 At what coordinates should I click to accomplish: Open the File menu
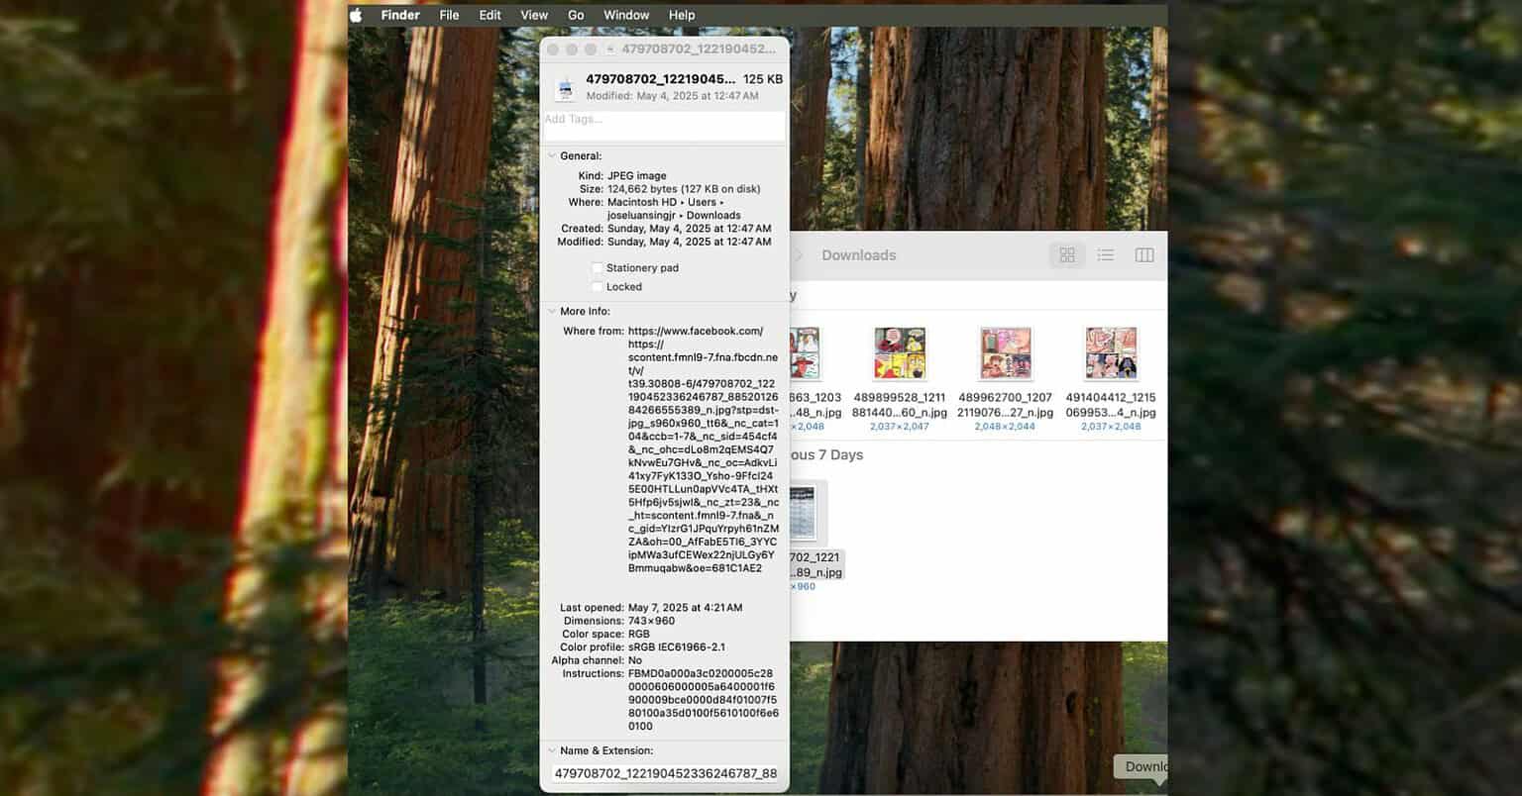point(449,15)
